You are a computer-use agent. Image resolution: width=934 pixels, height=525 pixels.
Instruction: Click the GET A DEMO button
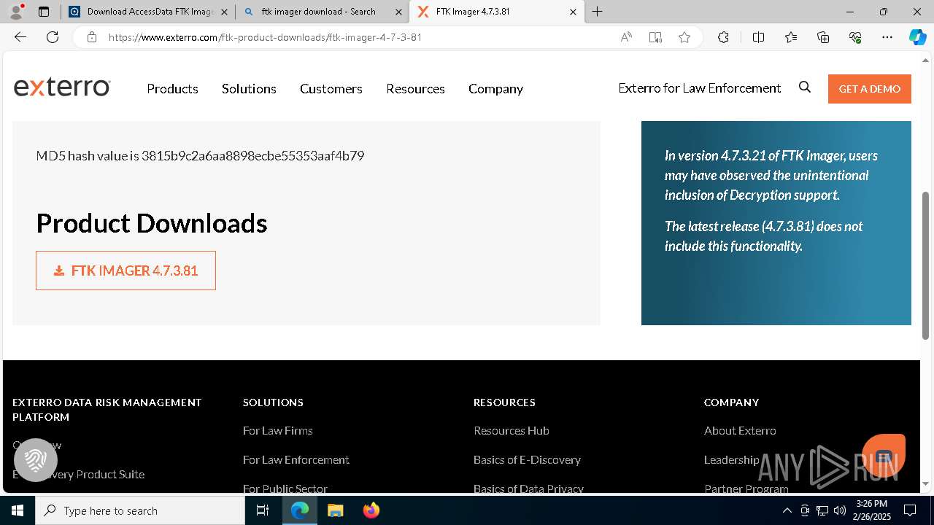869,88
